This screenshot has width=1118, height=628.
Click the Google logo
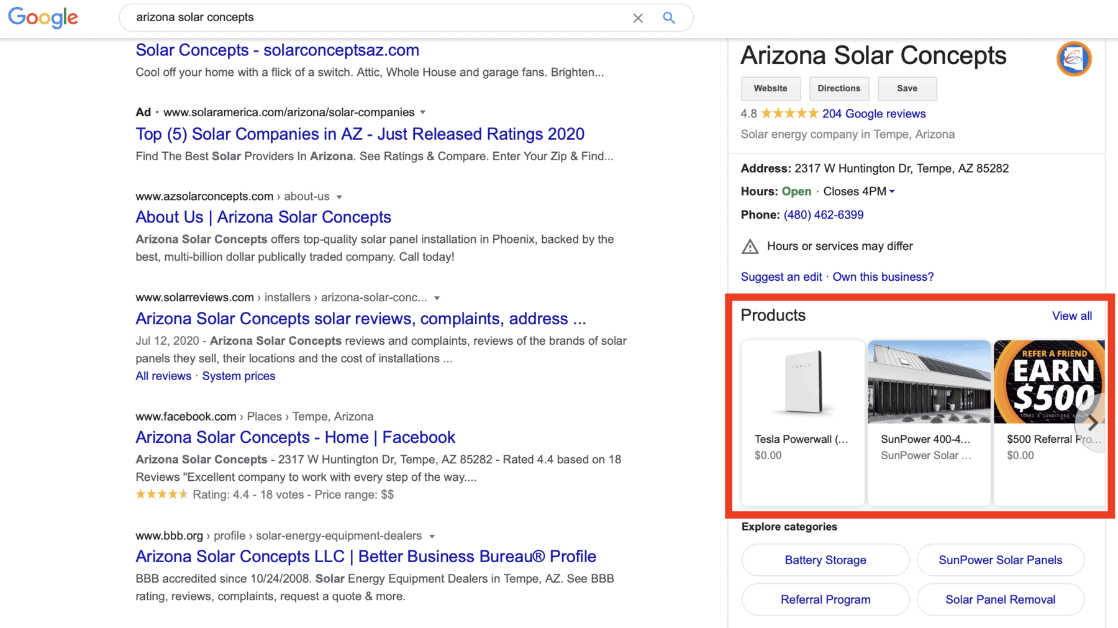click(x=43, y=17)
